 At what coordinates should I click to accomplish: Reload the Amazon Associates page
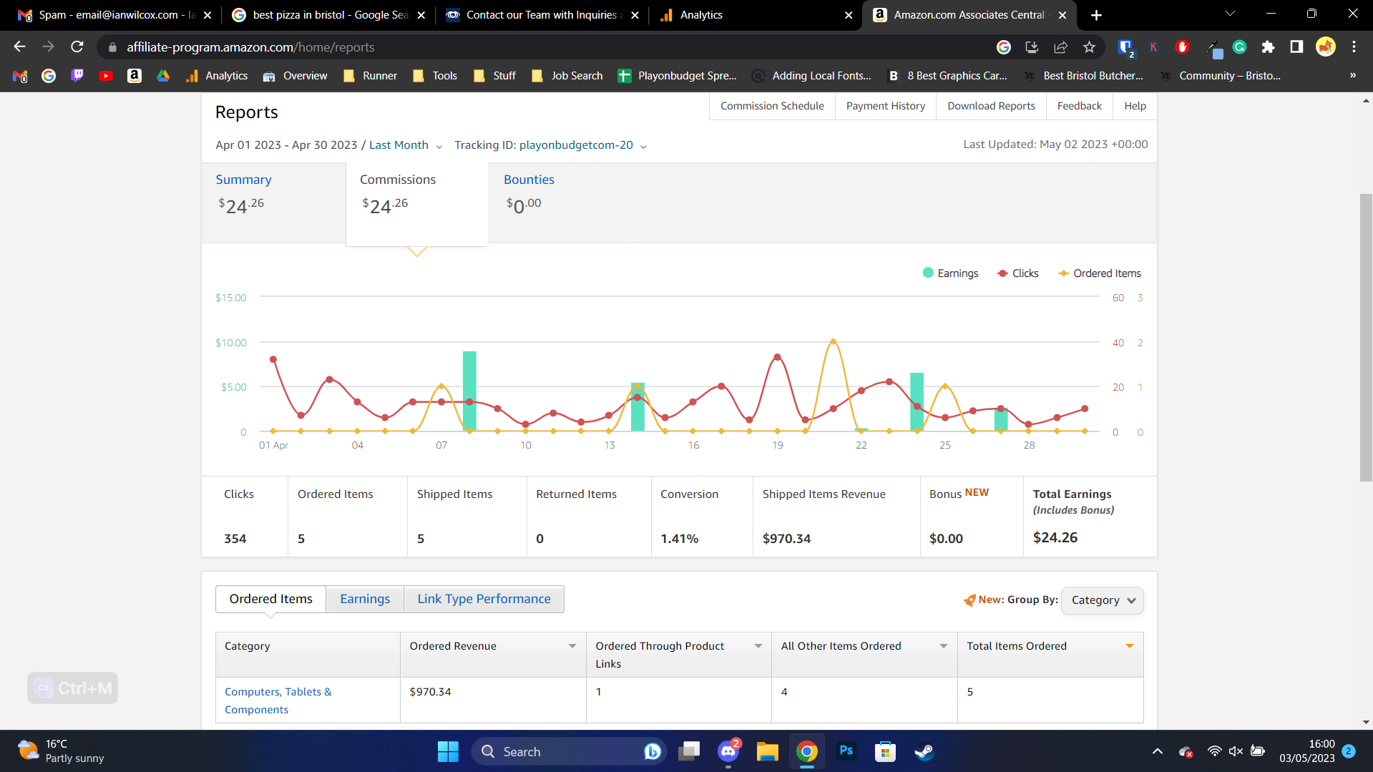coord(77,47)
